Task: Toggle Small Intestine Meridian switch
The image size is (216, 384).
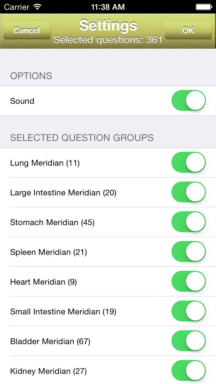Action: (x=188, y=311)
